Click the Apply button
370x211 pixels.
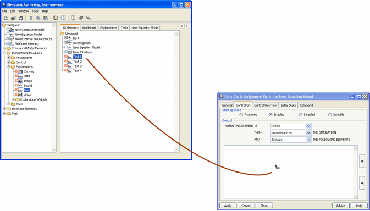(x=228, y=206)
